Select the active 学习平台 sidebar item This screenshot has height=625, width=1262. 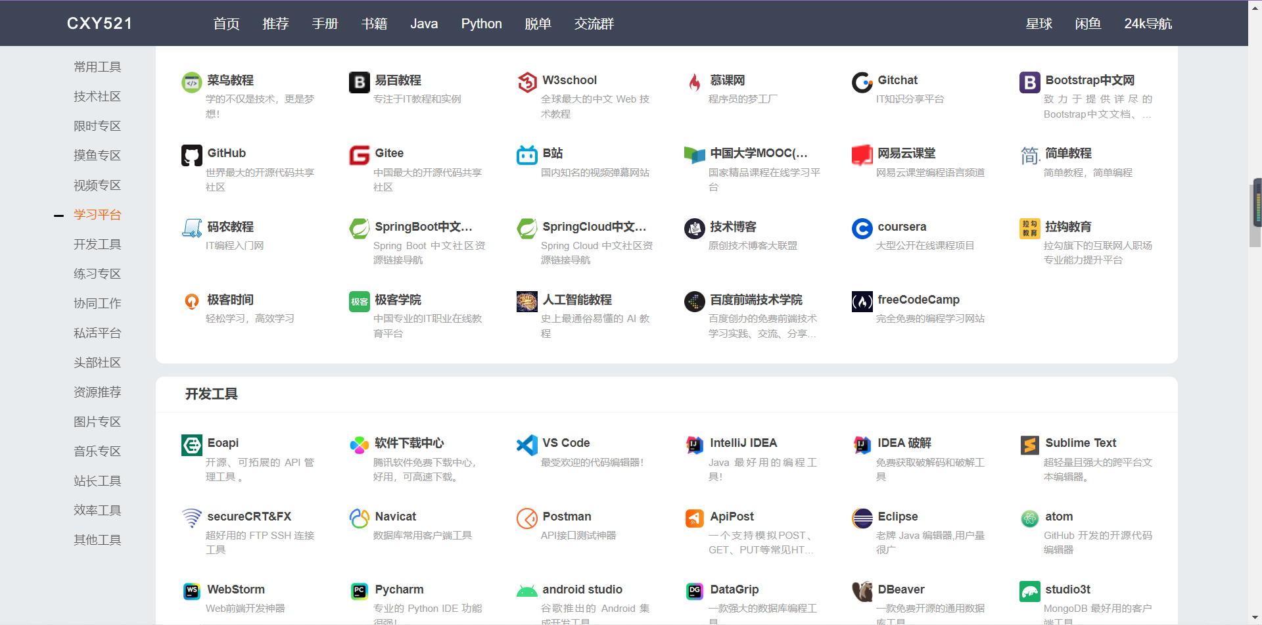(x=97, y=215)
